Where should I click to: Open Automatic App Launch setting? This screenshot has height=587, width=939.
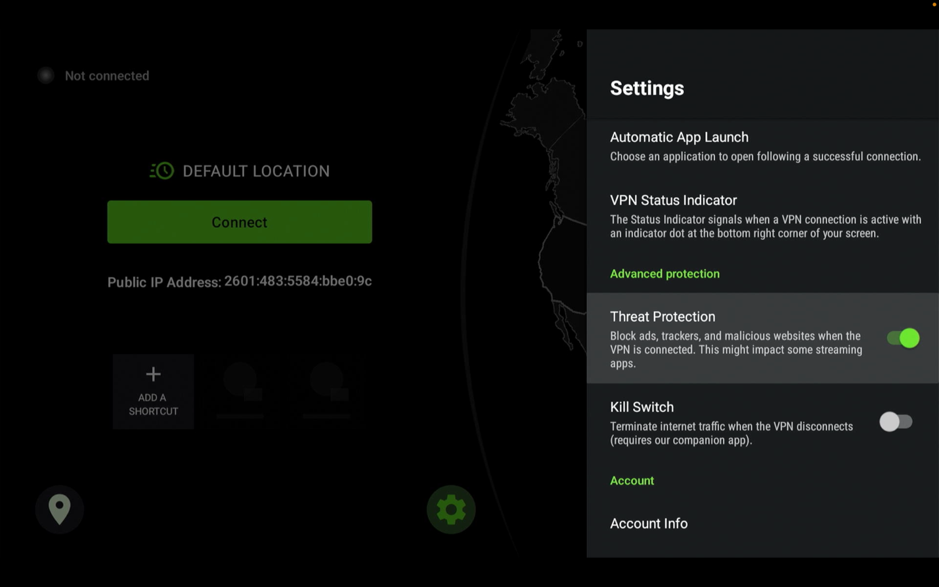click(762, 146)
